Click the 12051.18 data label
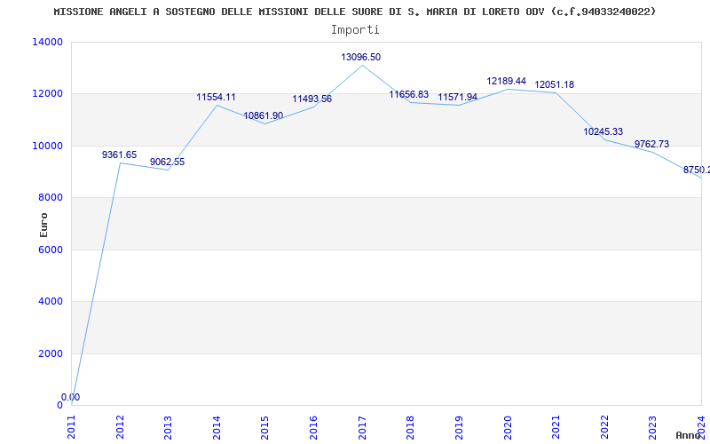The width and height of the screenshot is (710, 444). 554,84
